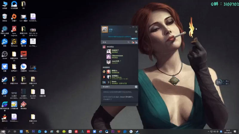Open the chicken emulator desktop shortcut
The width and height of the screenshot is (239, 134).
pyautogui.click(x=14, y=105)
